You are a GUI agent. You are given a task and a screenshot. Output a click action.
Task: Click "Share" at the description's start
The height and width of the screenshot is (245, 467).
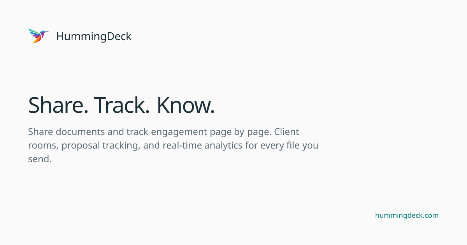[x=40, y=132]
